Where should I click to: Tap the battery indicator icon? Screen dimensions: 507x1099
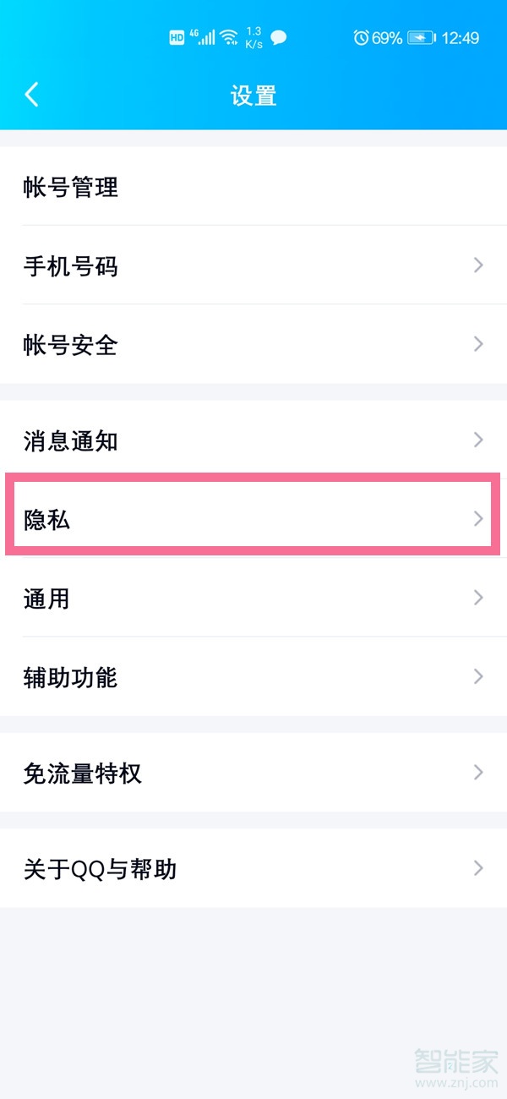coord(417,37)
